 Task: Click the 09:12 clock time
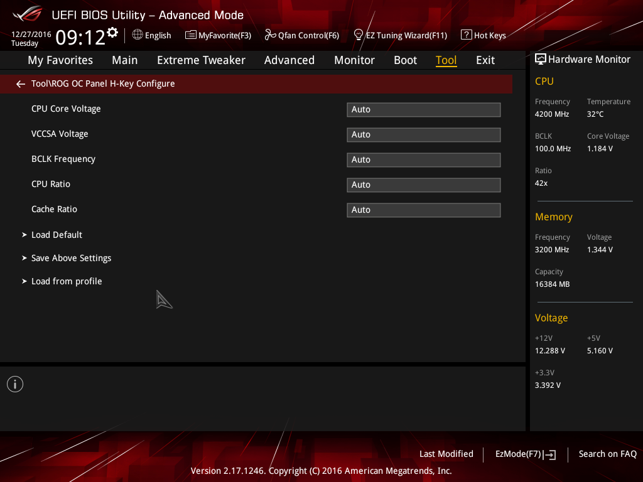[80, 37]
